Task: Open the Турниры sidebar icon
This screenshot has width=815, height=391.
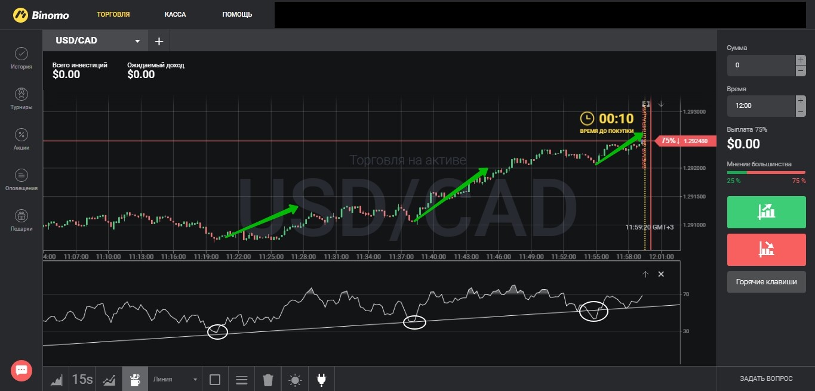Action: (x=21, y=99)
